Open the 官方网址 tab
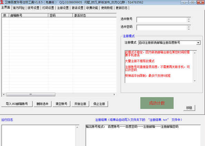The height and width of the screenshot is (146, 205). click(x=19, y=8)
